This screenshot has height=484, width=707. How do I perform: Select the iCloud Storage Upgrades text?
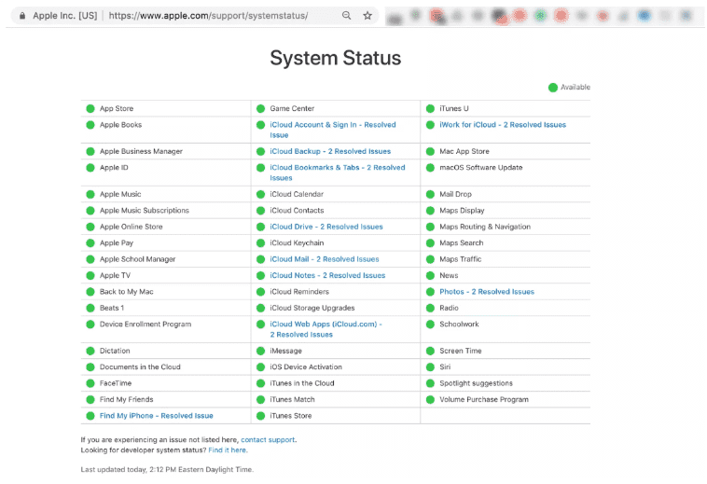pos(312,308)
